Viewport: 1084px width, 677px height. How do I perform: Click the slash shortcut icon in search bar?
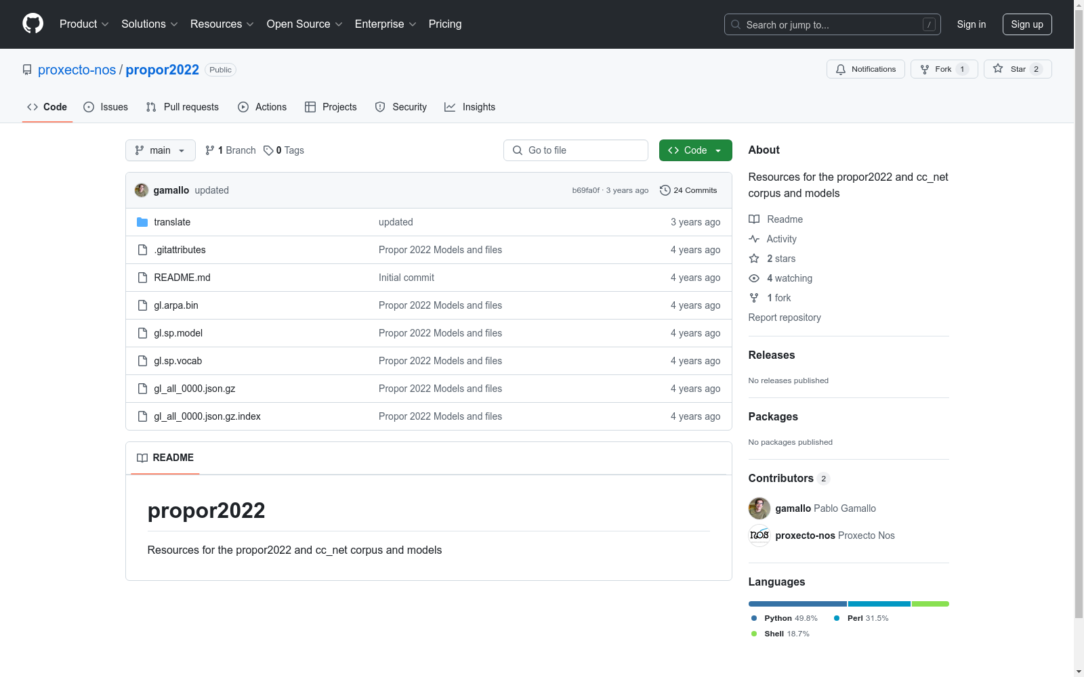click(x=929, y=24)
